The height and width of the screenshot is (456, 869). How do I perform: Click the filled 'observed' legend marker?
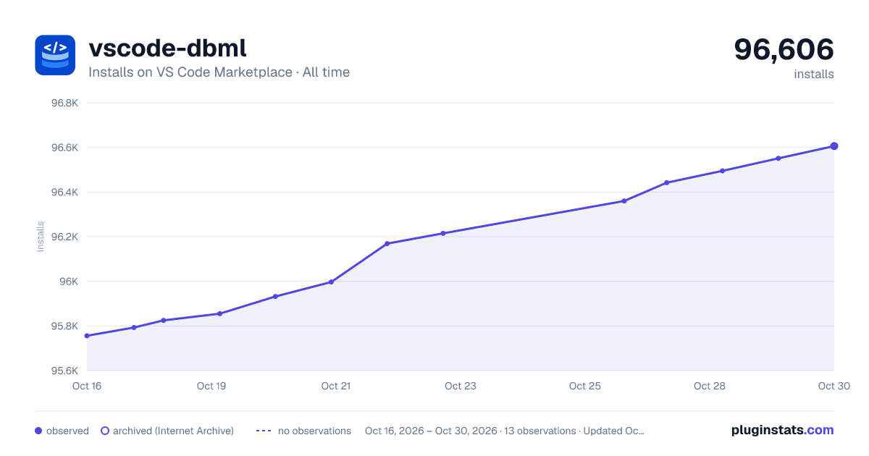pos(38,431)
